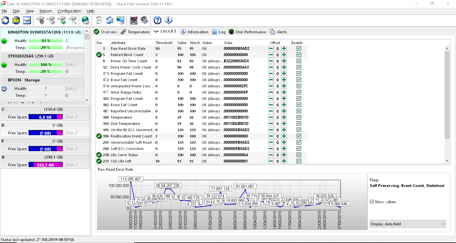The image size is (456, 243).
Task: Increase the offset for Power On Time Count
Action: pyautogui.click(x=284, y=61)
